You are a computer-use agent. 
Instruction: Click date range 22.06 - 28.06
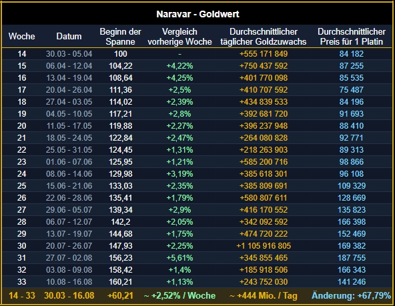pos(69,198)
